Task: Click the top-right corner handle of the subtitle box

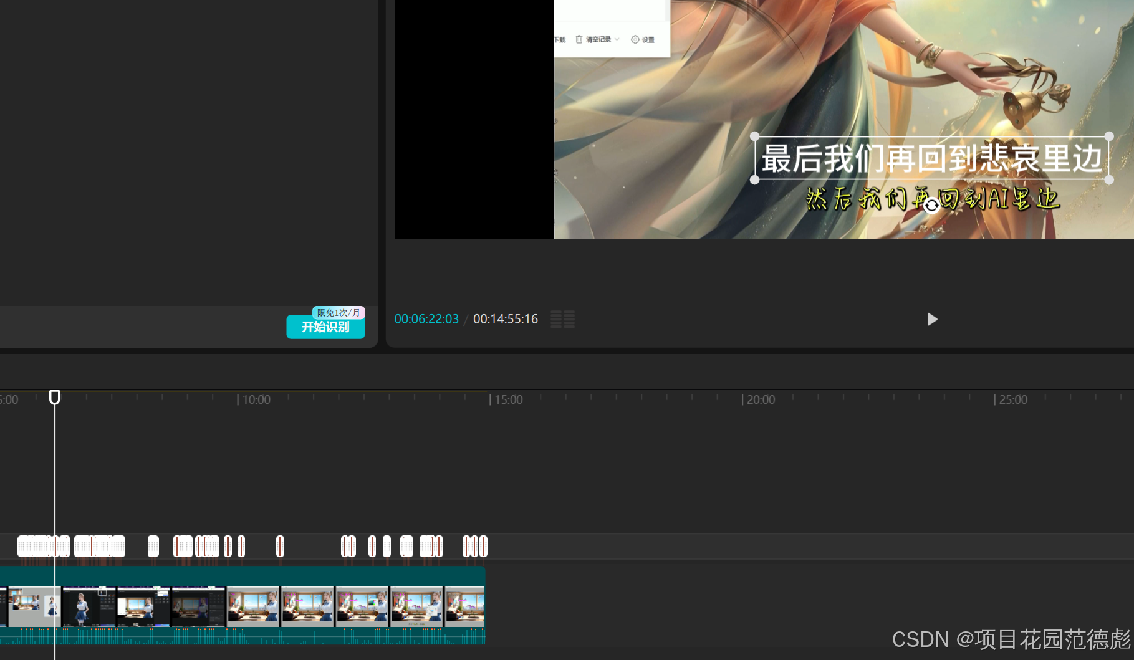Action: tap(1109, 136)
